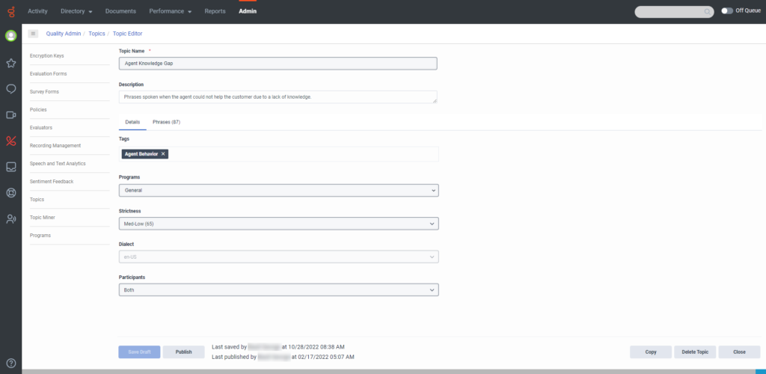The height and width of the screenshot is (374, 766).
Task: Toggle the Off Queue switch
Action: point(727,10)
